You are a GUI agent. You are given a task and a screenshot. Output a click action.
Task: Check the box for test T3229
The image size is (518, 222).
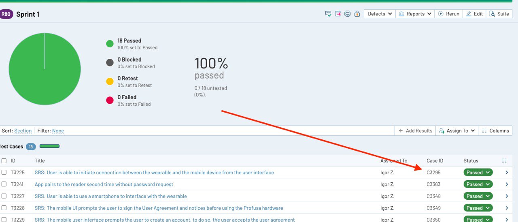tap(4, 220)
